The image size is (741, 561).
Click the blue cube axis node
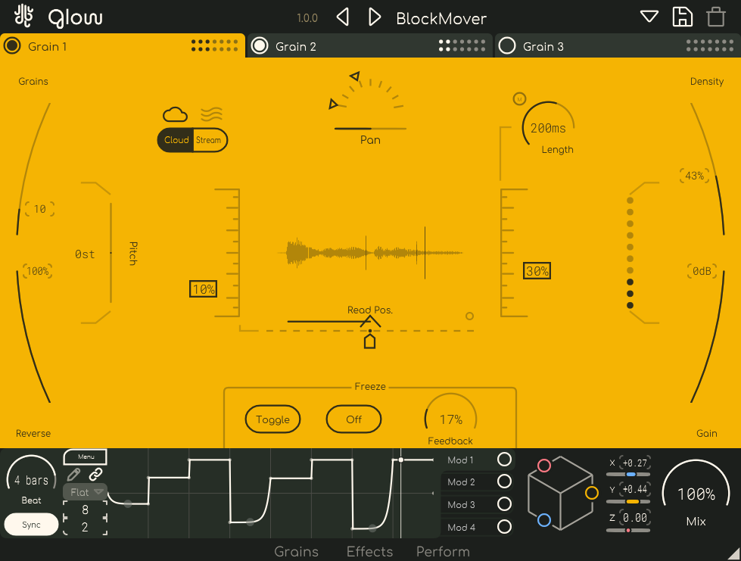[544, 520]
